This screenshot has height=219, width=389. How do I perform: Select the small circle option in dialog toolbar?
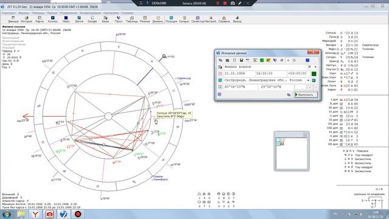(x=288, y=60)
